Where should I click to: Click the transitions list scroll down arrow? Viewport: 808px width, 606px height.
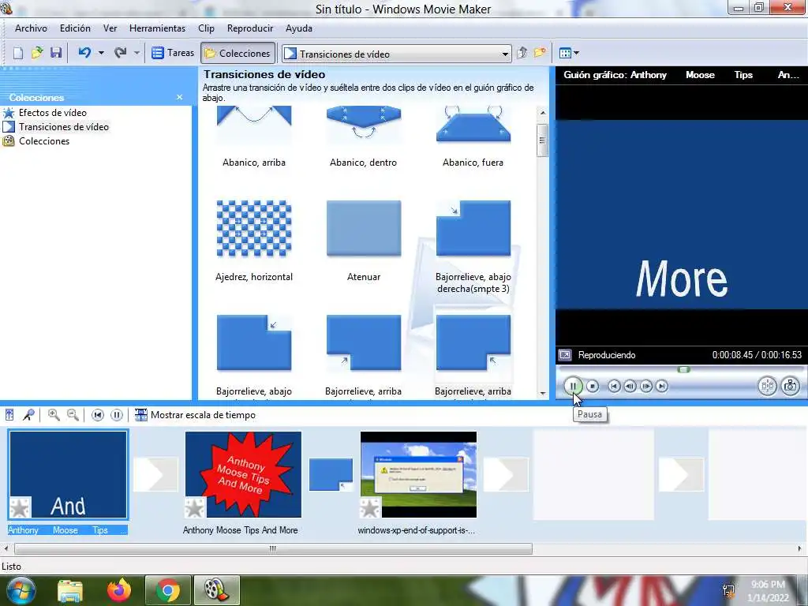[x=543, y=393]
